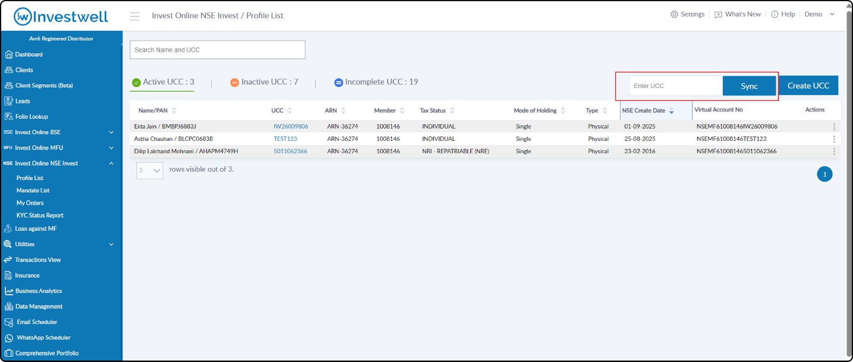853x362 pixels.
Task: Click the Loan against MF icon
Action: [8, 228]
